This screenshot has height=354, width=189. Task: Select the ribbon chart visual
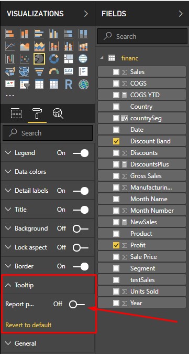[83, 47]
